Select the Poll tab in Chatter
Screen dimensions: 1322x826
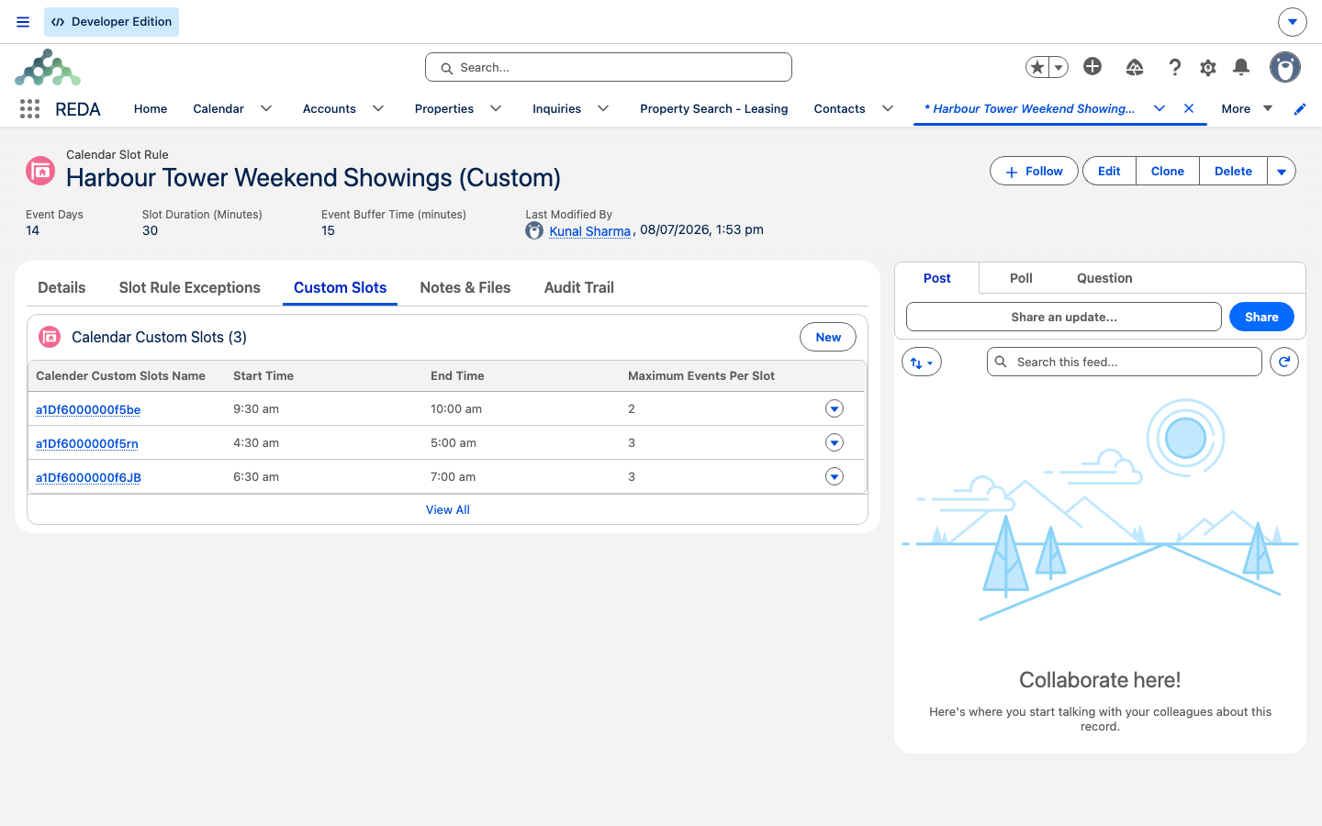(x=1021, y=278)
